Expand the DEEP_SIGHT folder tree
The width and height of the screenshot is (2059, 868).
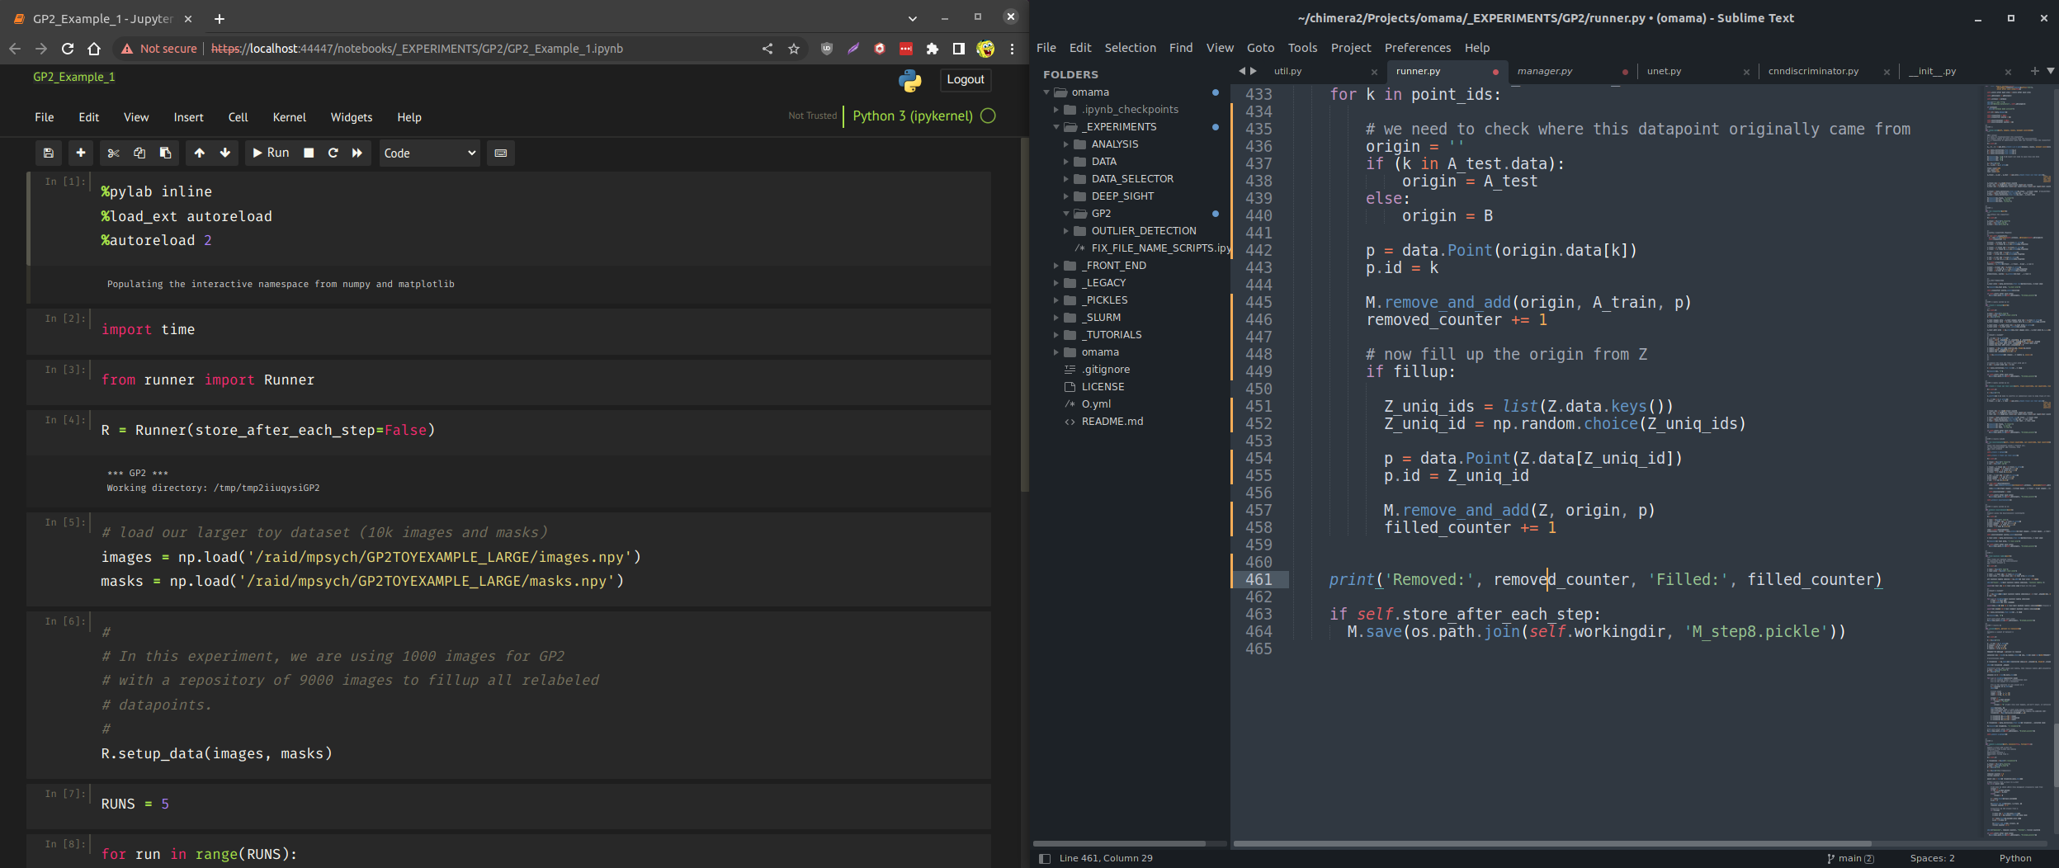[x=1066, y=196]
